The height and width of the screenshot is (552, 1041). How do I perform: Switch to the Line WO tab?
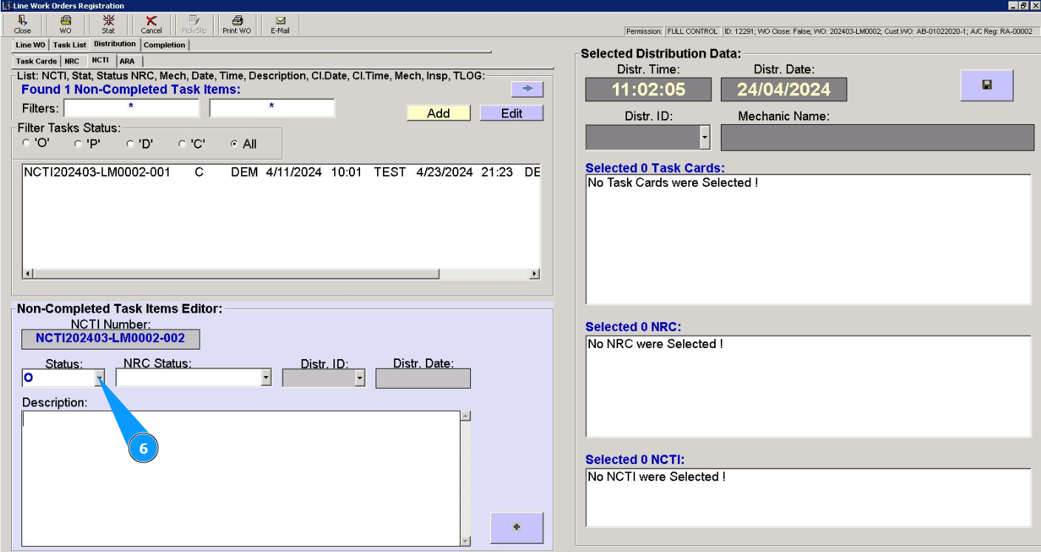tap(30, 45)
